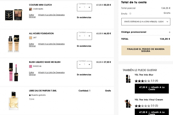Select the LW7 foundation shade swatch
173x115 pixels.
click(31, 38)
